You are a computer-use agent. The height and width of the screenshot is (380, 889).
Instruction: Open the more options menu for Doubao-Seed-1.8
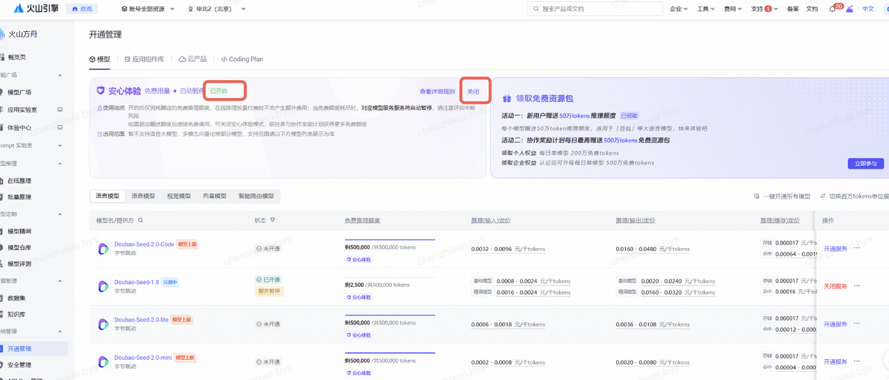(856, 286)
